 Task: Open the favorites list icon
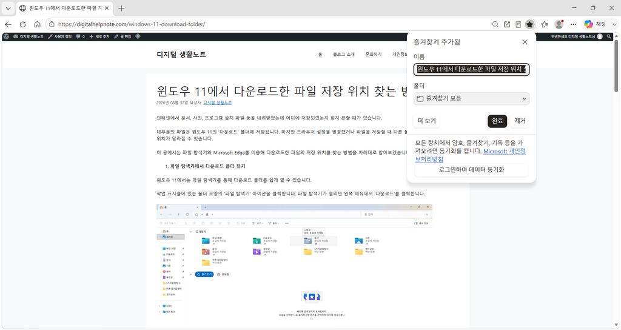point(545,24)
